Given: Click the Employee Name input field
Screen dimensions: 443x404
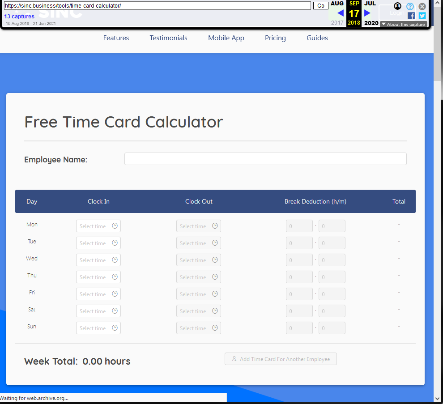Looking at the screenshot, I should (265, 159).
